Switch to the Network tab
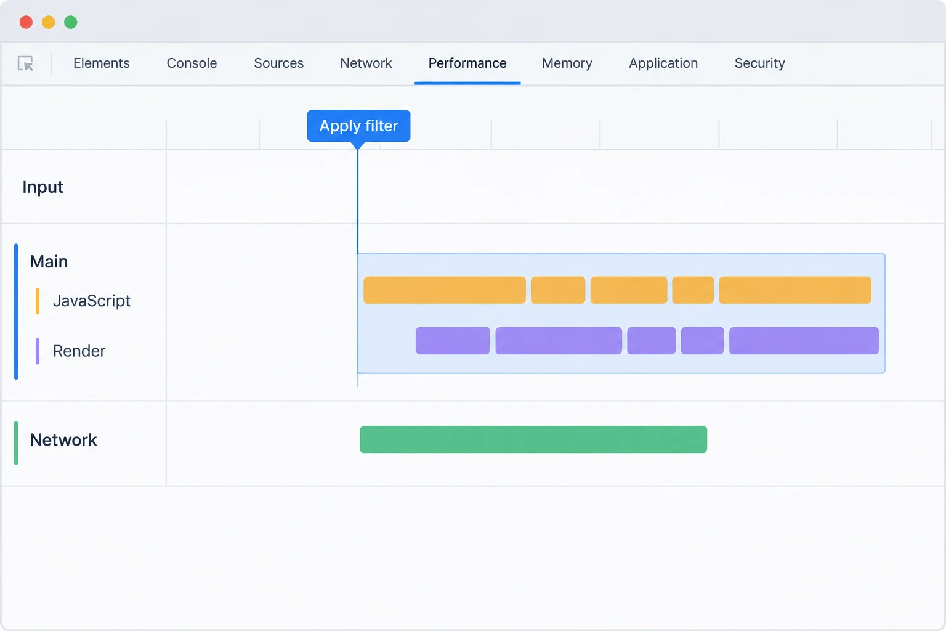946x631 pixels. (x=366, y=63)
